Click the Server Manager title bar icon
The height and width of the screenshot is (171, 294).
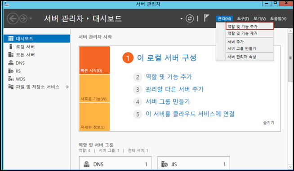pyautogui.click(x=7, y=4)
